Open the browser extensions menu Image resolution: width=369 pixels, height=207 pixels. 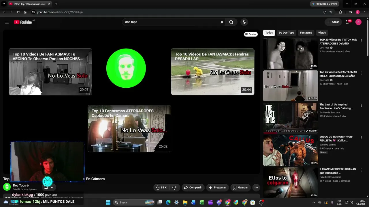tap(340, 12)
